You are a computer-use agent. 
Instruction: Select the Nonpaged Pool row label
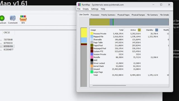pyautogui.click(x=100, y=49)
